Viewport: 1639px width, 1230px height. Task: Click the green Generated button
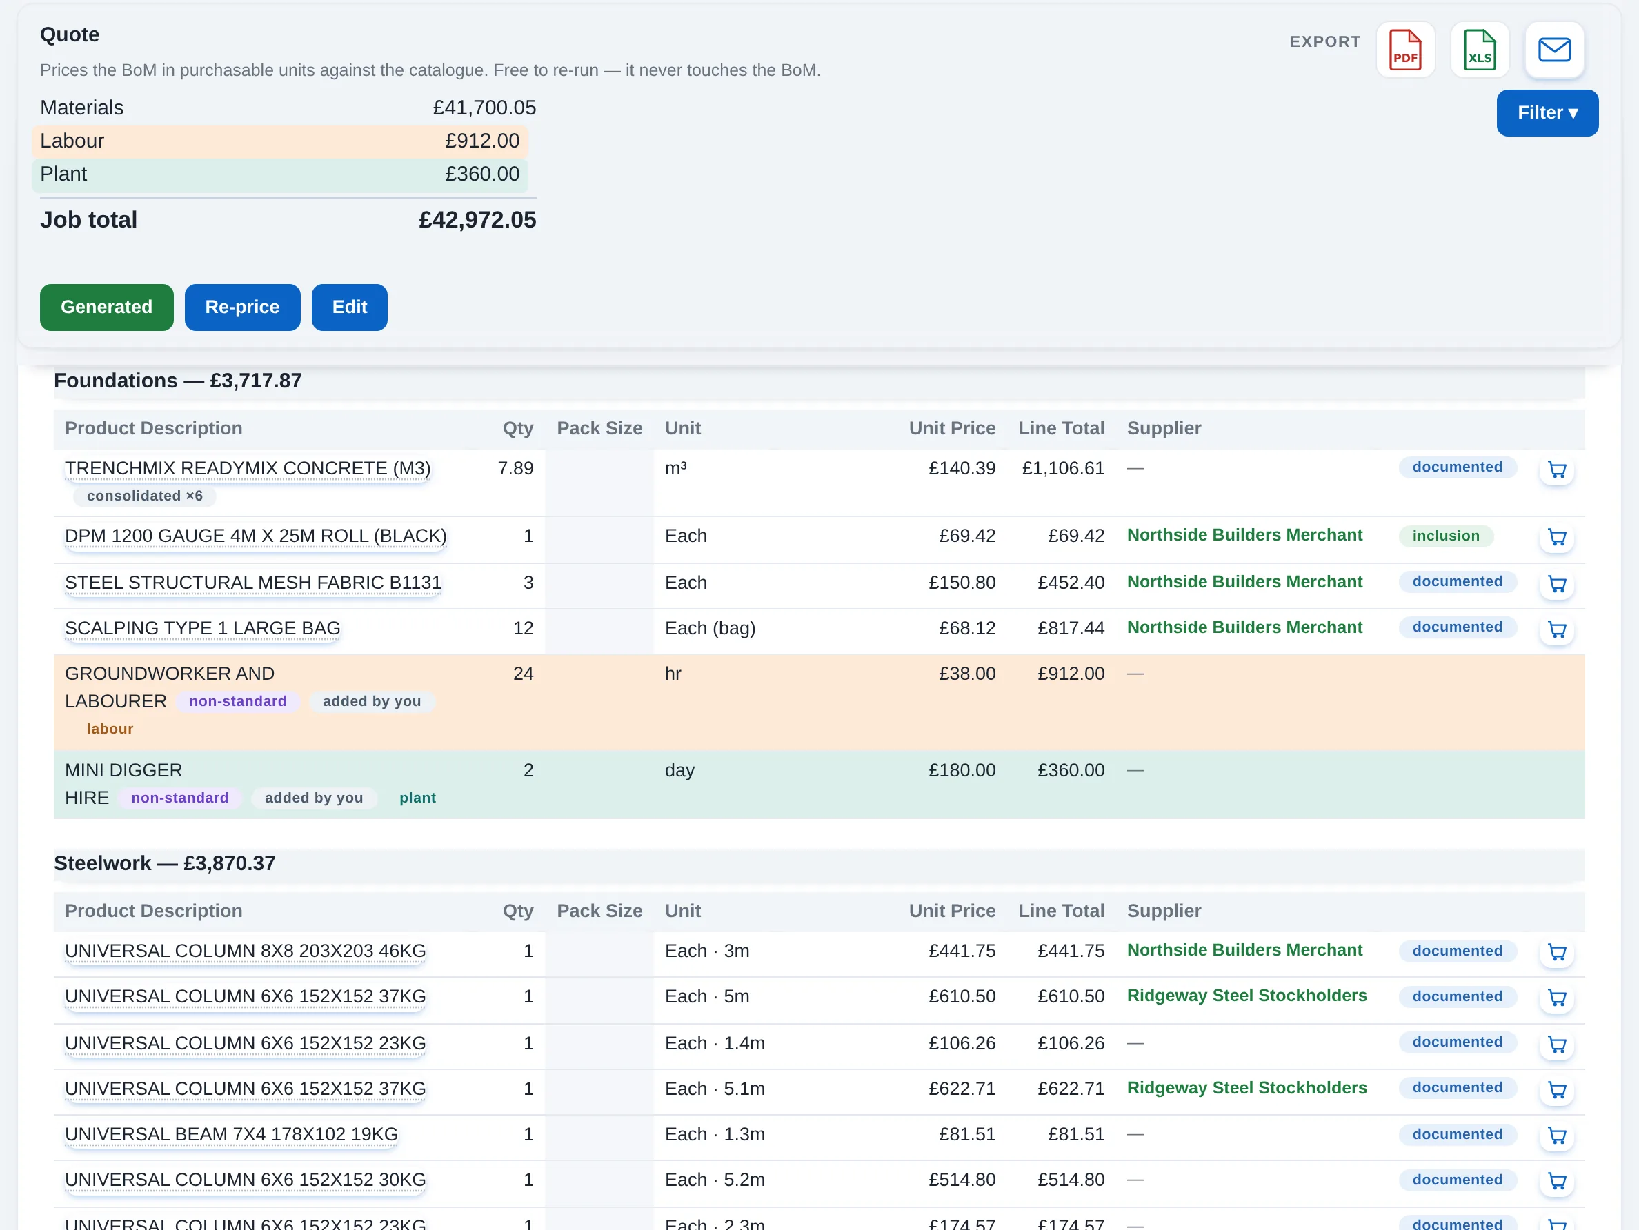pos(107,307)
